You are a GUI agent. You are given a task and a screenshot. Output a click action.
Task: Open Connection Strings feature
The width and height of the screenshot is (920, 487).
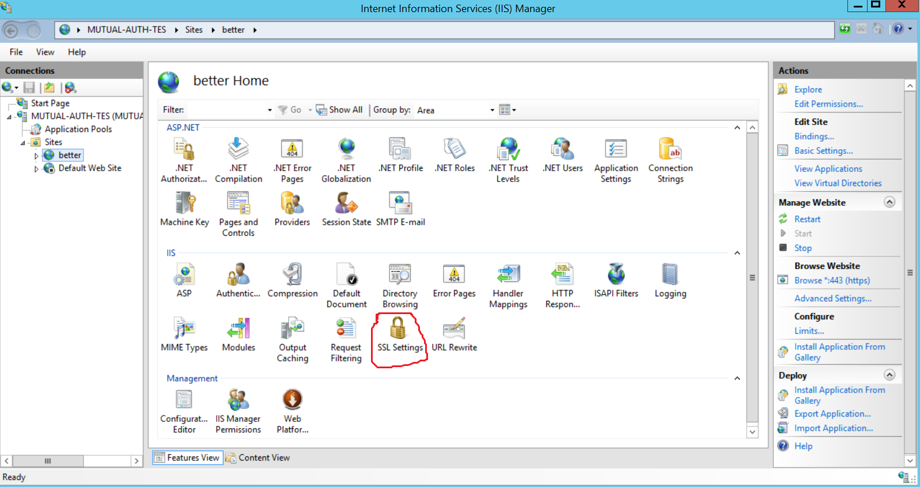pyautogui.click(x=670, y=160)
